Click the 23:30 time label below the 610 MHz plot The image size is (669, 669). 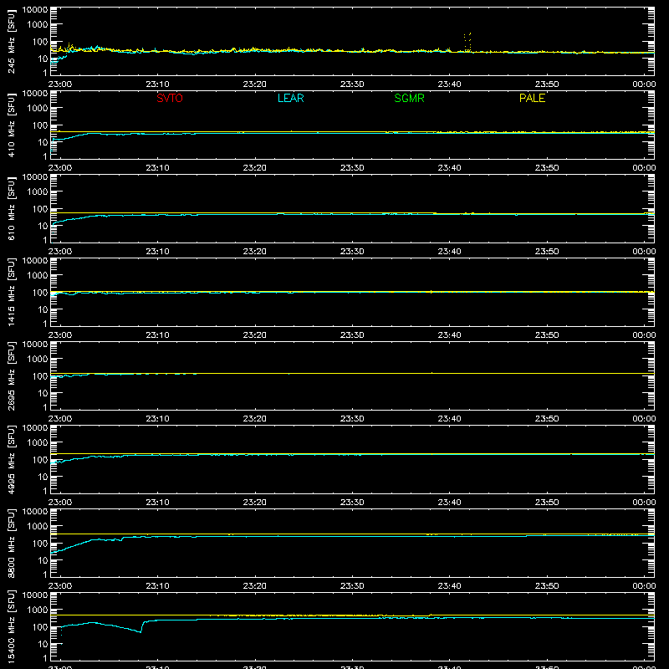(352, 252)
